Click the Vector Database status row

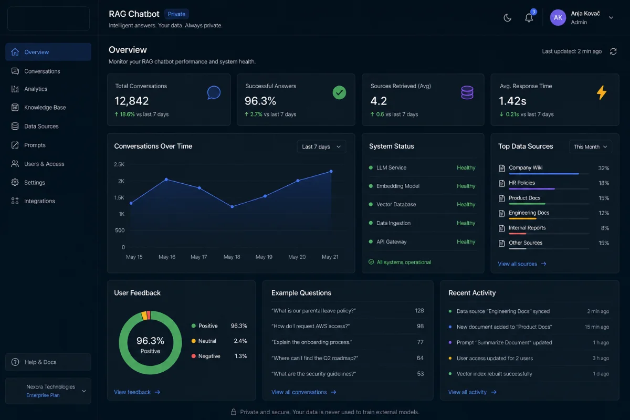[423, 205]
